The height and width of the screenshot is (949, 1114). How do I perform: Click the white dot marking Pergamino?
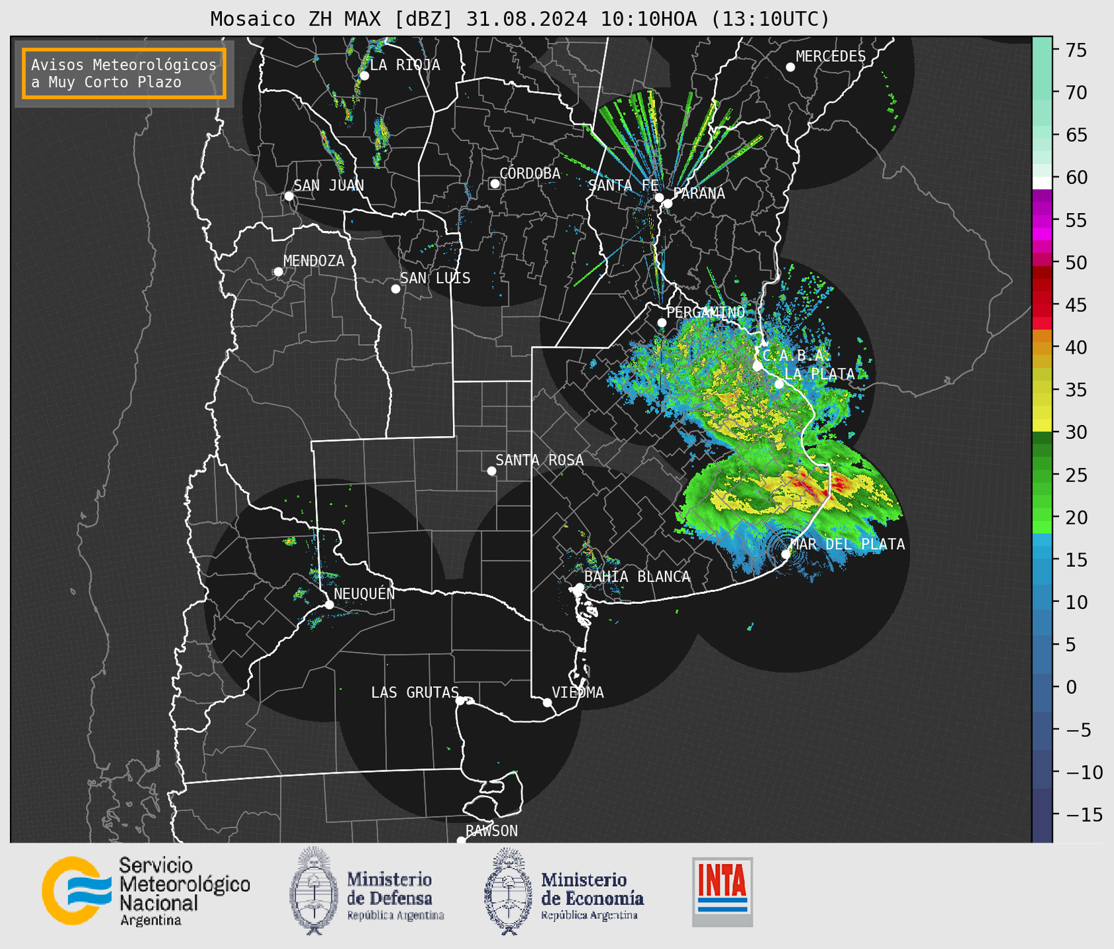click(x=662, y=323)
